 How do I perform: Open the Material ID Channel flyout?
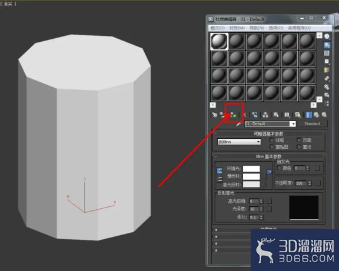point(287,115)
